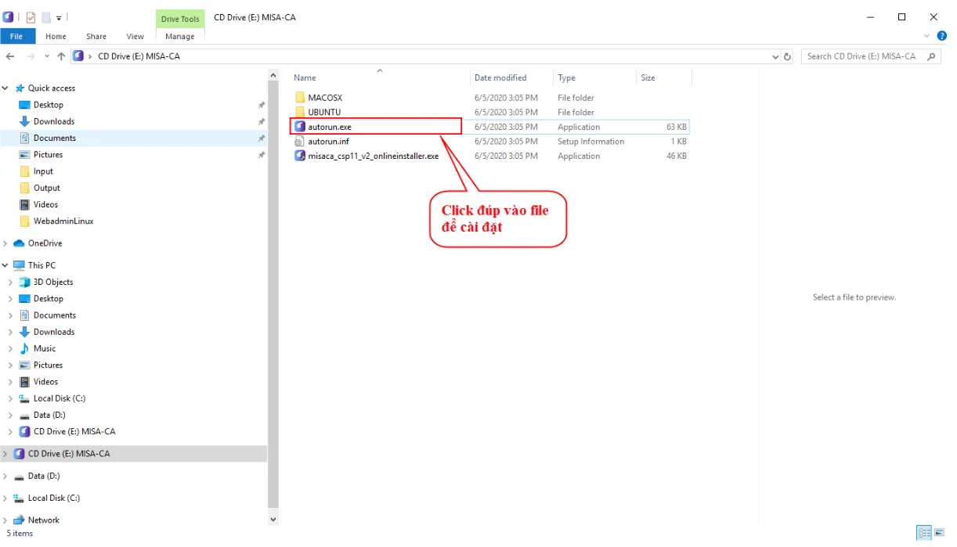957x547 pixels.
Task: Open the File menu tab
Action: (x=16, y=36)
